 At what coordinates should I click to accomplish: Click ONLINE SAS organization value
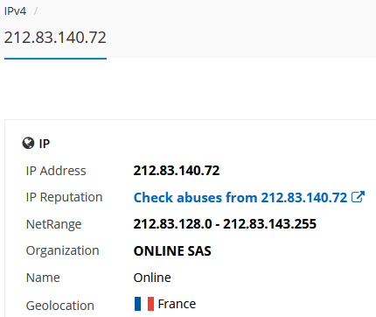(172, 250)
